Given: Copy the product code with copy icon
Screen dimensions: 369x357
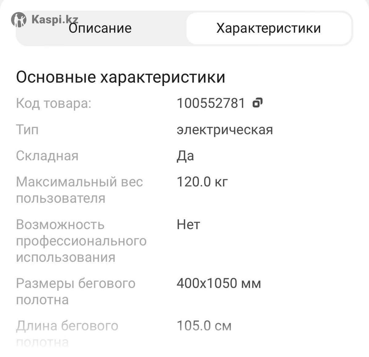Looking at the screenshot, I should (x=257, y=103).
